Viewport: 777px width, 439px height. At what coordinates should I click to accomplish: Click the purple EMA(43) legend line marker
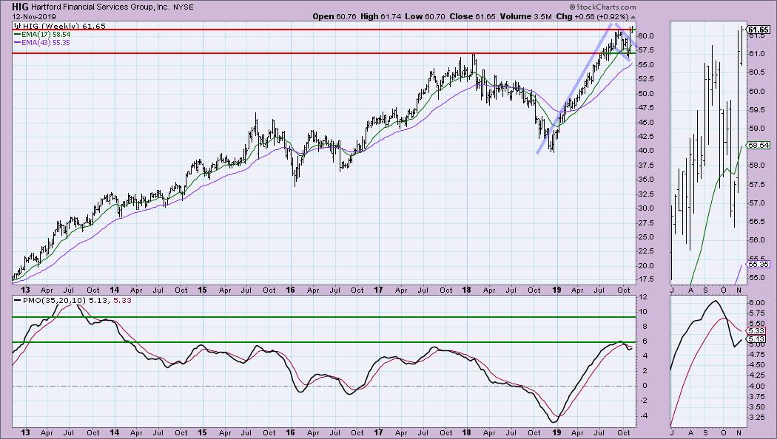pyautogui.click(x=16, y=43)
